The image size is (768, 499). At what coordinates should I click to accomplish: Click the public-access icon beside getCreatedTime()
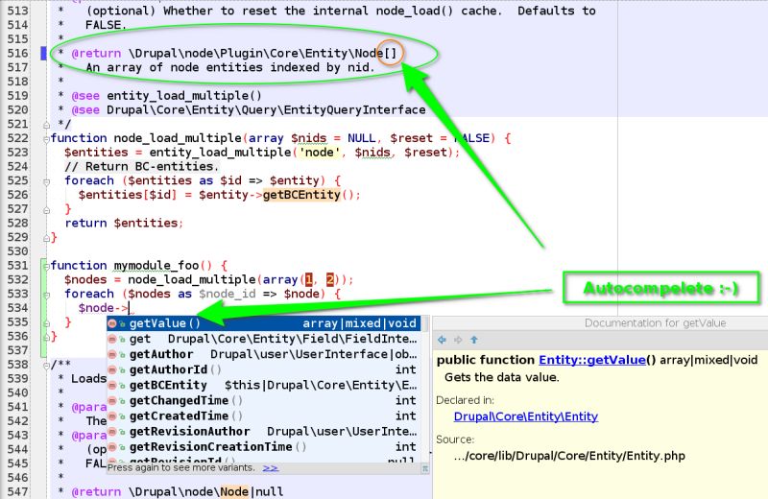(122, 416)
